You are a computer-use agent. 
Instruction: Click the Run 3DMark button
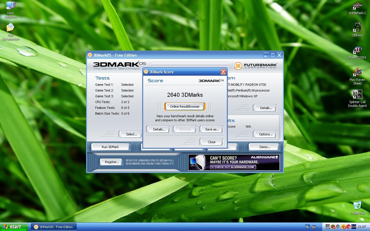(x=110, y=147)
